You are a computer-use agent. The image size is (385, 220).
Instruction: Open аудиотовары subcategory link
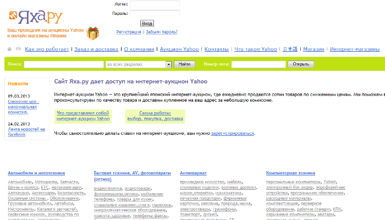point(137,188)
